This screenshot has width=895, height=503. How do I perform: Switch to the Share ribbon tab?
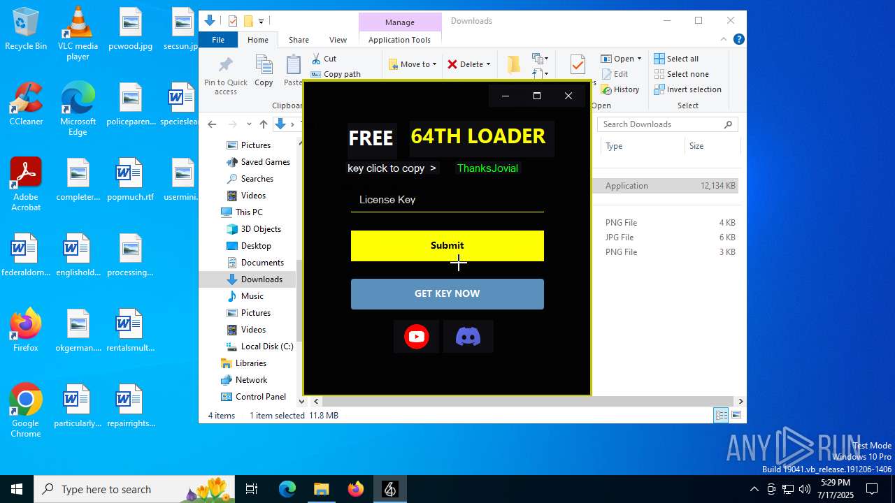coord(299,40)
